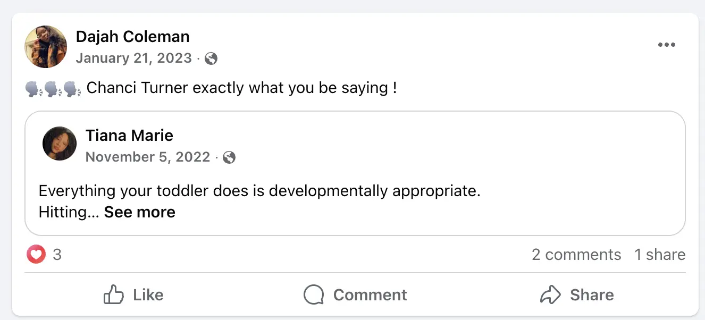The image size is (705, 320).
Task: Open Dajah Coleman's profile name link
Action: tap(132, 37)
